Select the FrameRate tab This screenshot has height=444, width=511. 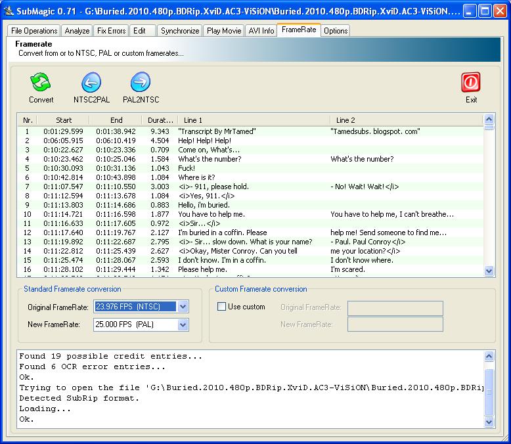tap(299, 30)
